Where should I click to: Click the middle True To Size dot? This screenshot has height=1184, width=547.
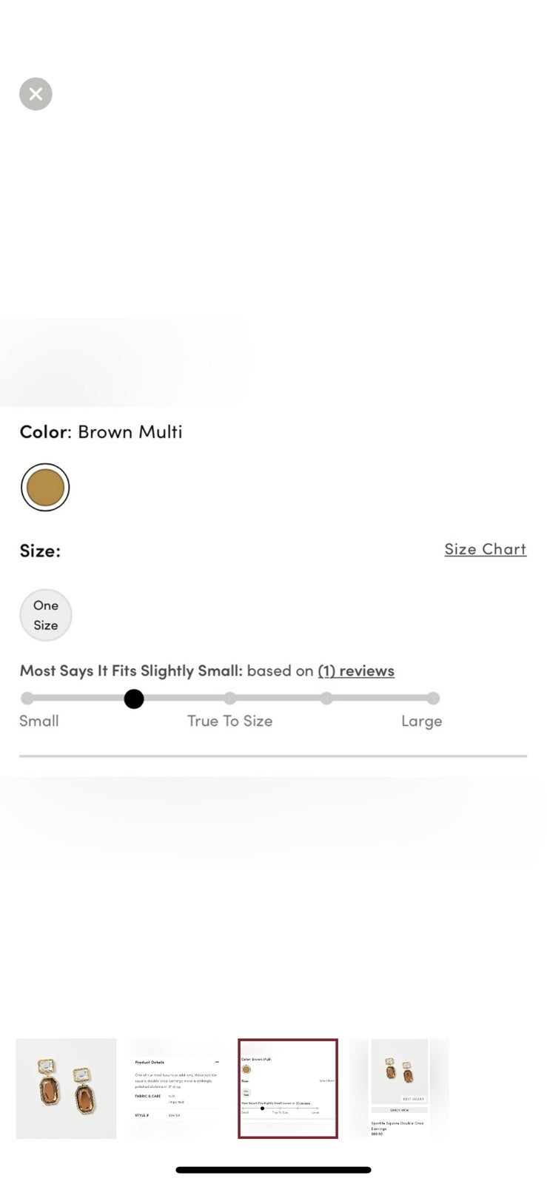coord(230,698)
